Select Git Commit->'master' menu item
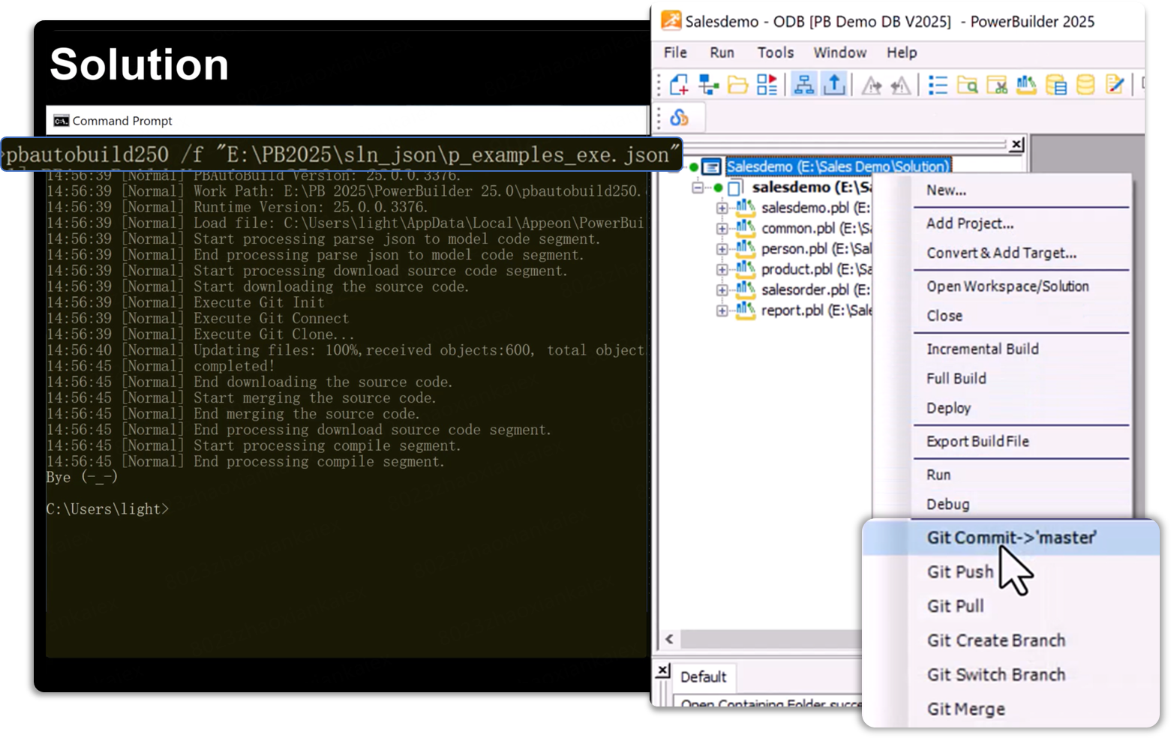Viewport: 1171px width, 738px height. coord(1010,538)
